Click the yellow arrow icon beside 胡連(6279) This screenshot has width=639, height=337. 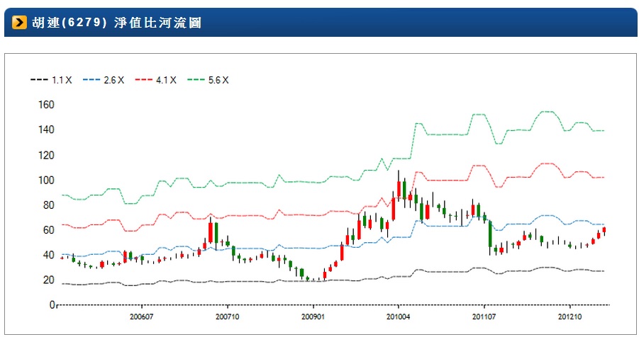(x=19, y=23)
